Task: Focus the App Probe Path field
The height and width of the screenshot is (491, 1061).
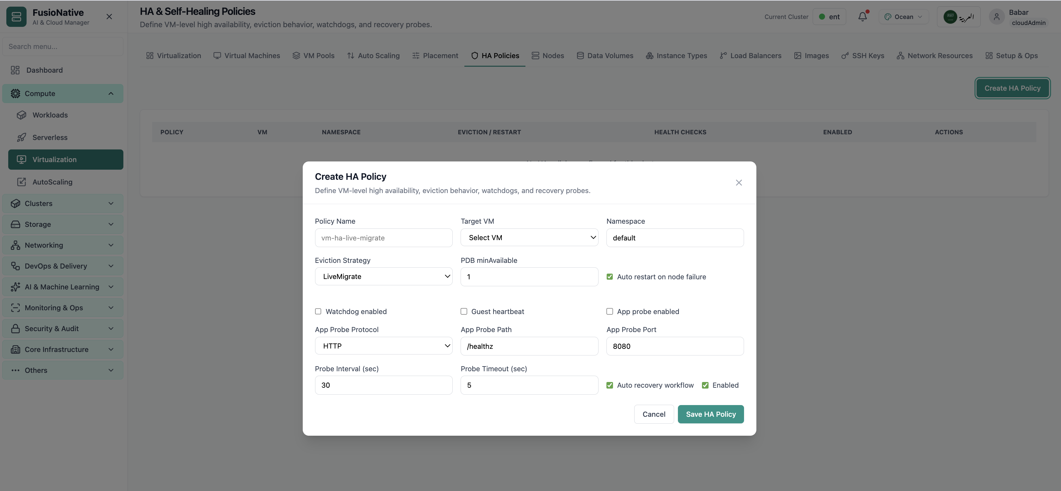Action: pos(529,346)
